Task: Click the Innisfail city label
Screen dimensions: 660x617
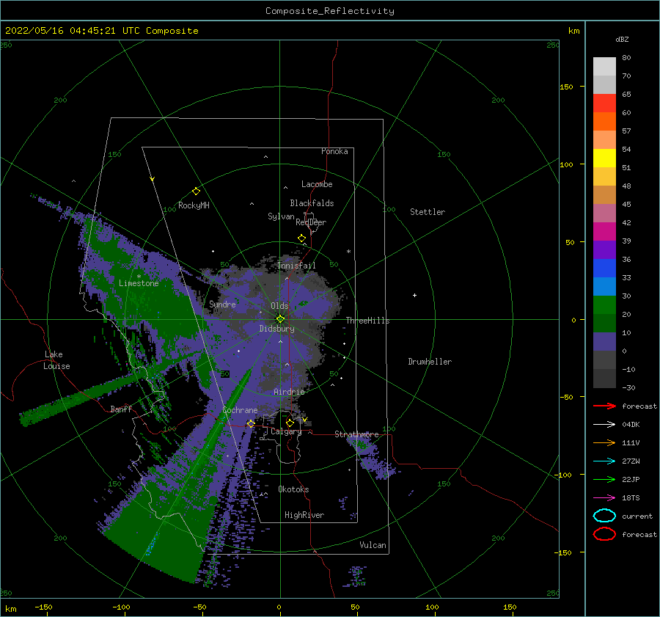Action: click(x=296, y=266)
